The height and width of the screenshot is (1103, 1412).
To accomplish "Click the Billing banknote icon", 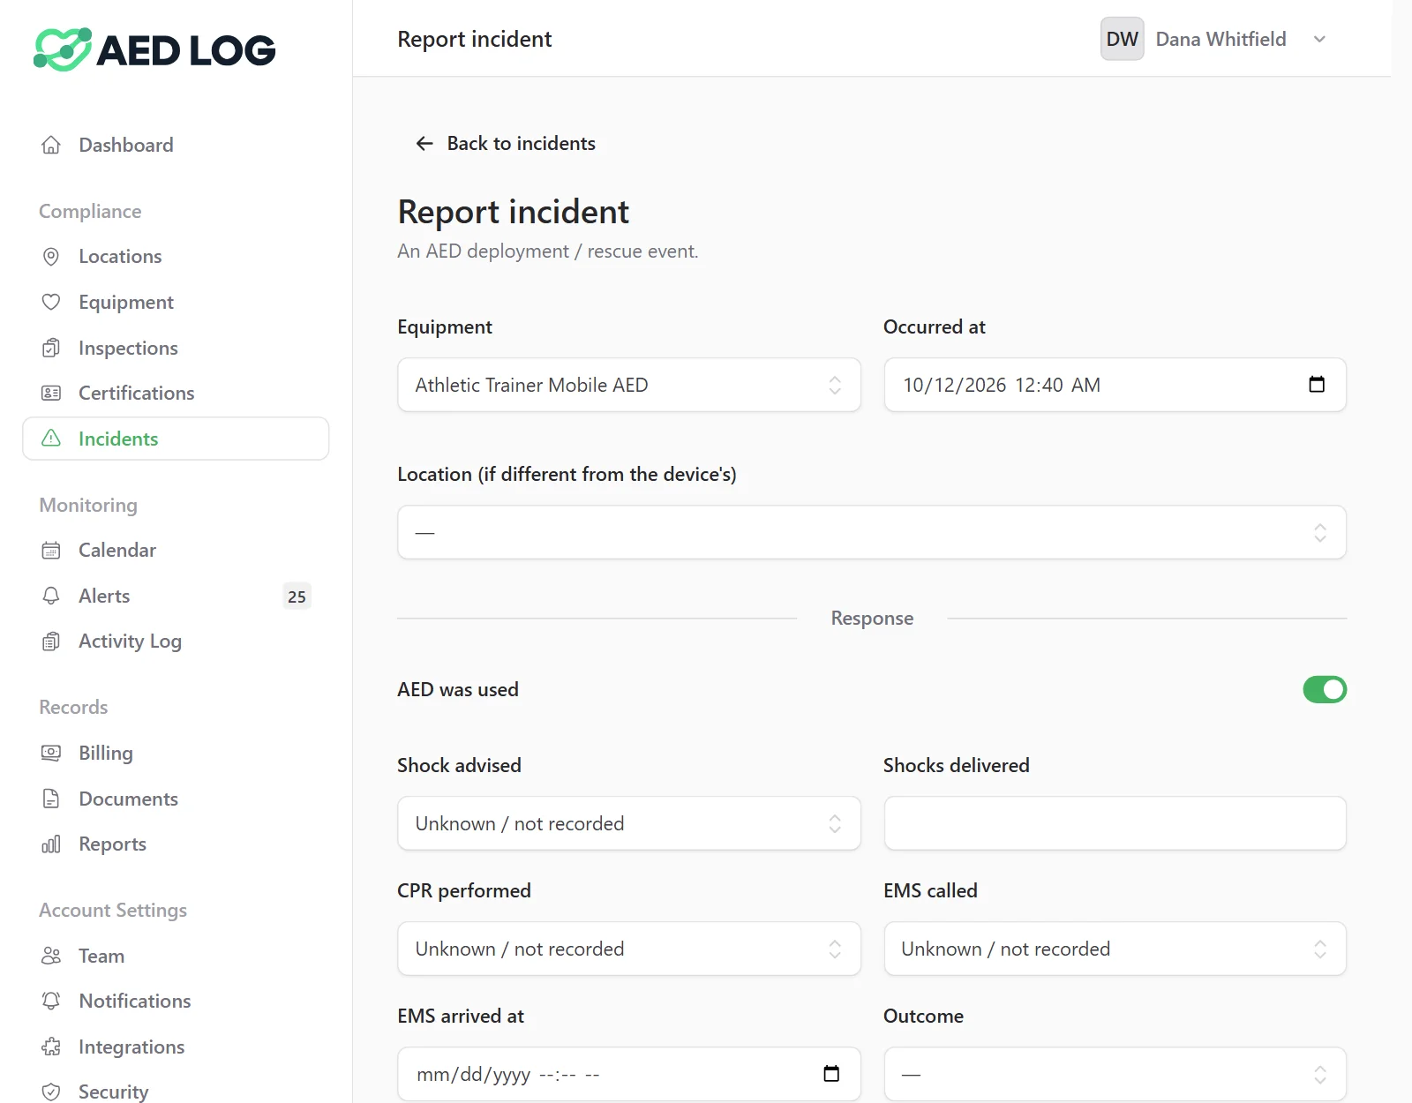I will click(x=51, y=753).
